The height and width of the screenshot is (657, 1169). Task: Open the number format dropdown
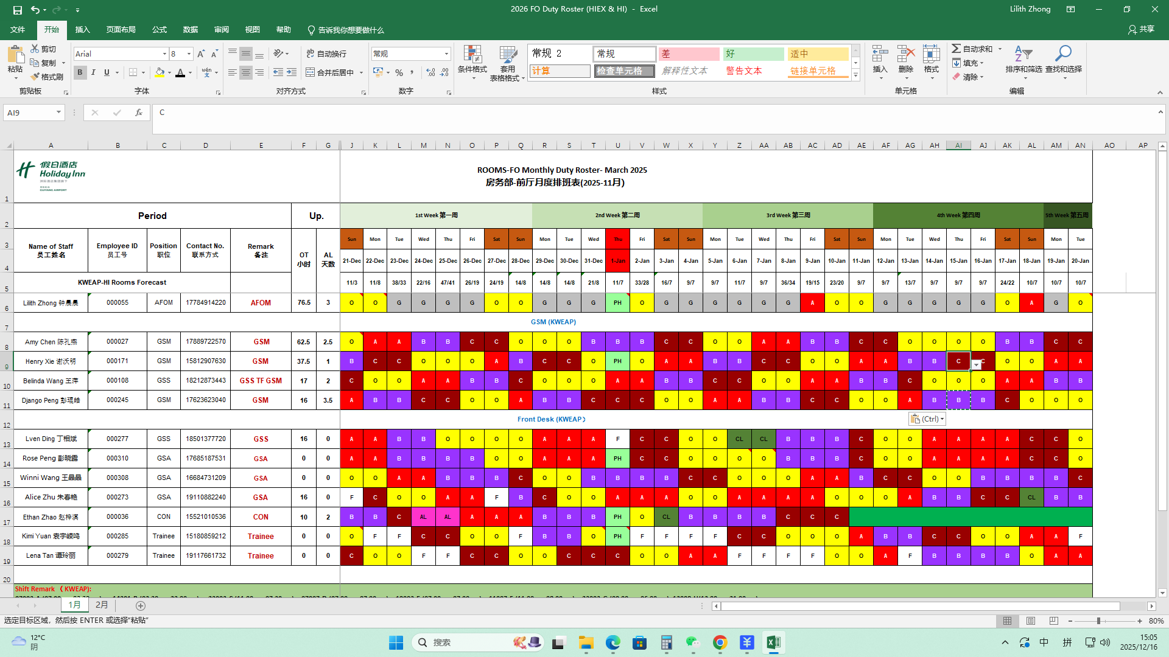coord(446,54)
